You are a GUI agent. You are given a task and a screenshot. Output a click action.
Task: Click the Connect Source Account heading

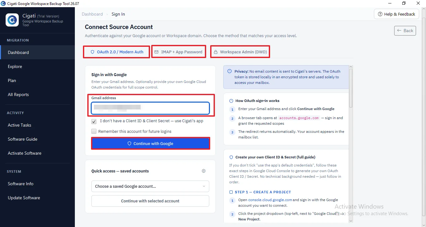[x=119, y=27]
